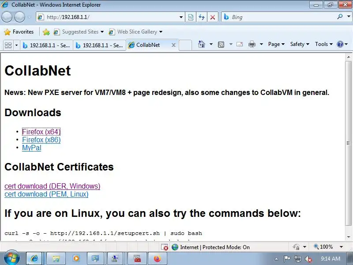Screen dimensions: 353x265
Task: Select the CollabNet tab
Action: (x=149, y=45)
